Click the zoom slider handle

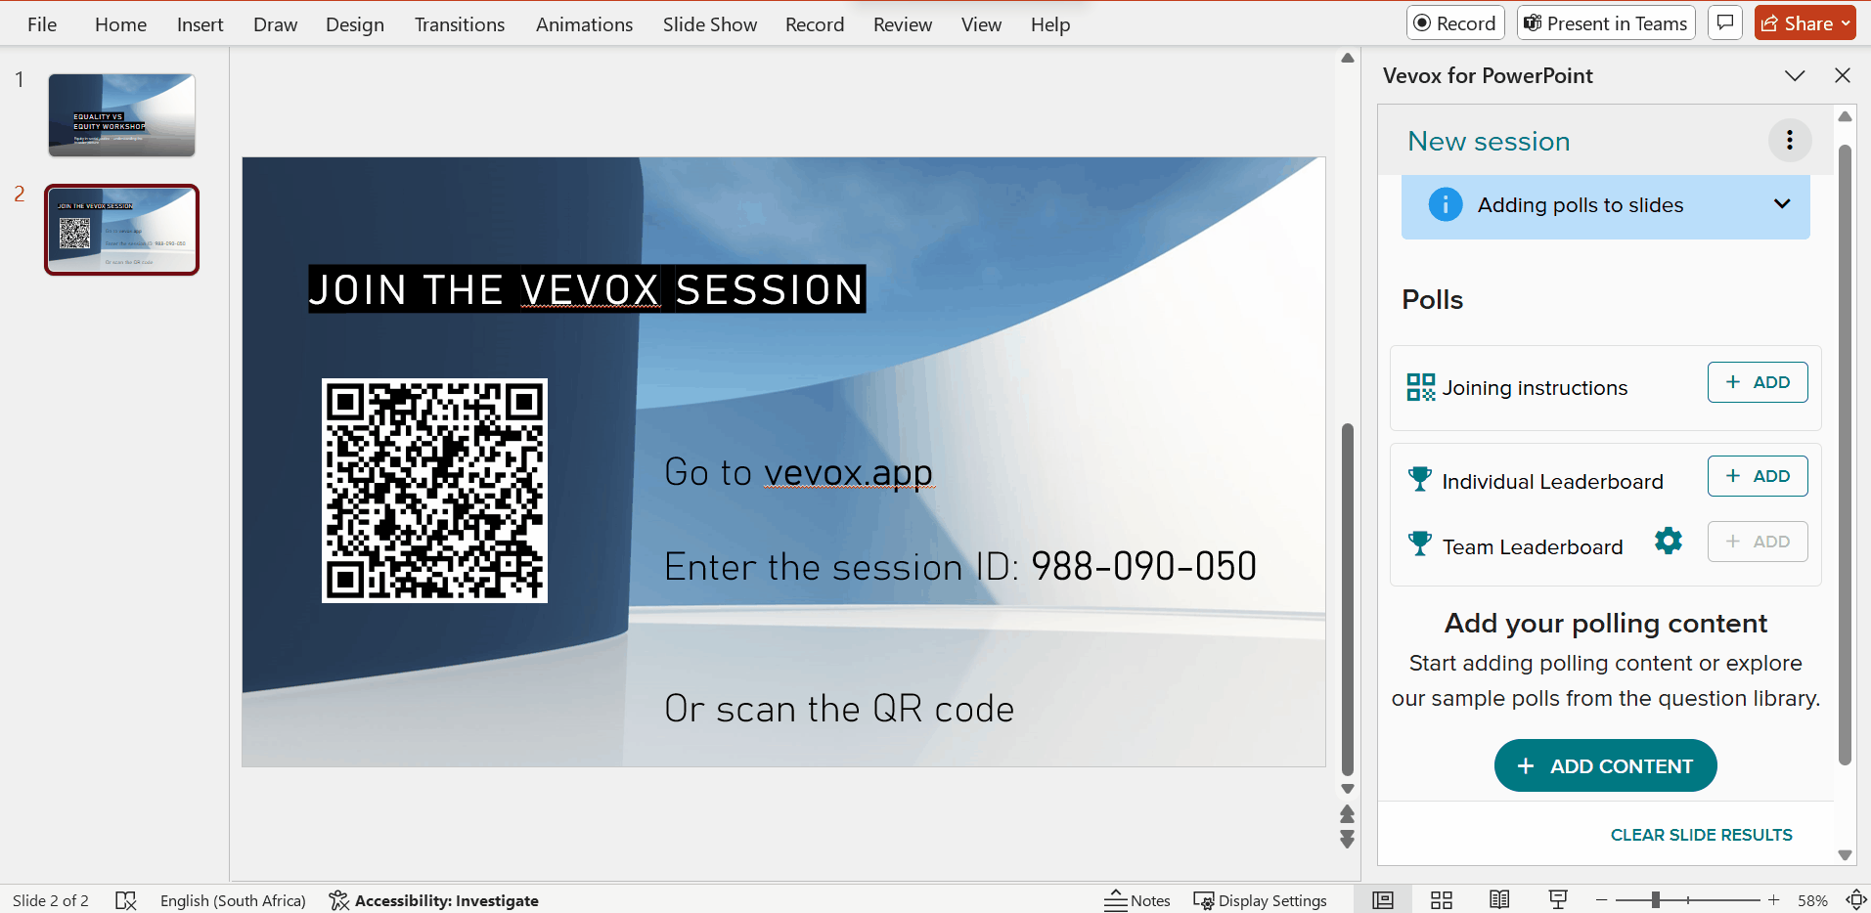click(1656, 900)
